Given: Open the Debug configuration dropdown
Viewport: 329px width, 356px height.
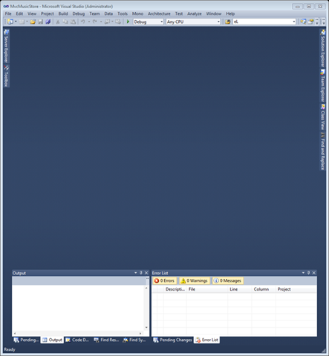Looking at the screenshot, I should (x=149, y=22).
